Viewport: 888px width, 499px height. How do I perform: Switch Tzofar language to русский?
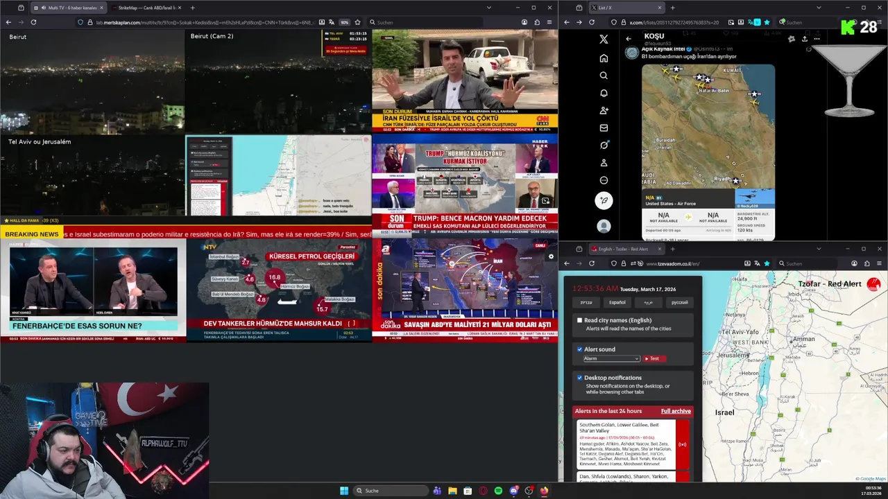680,302
